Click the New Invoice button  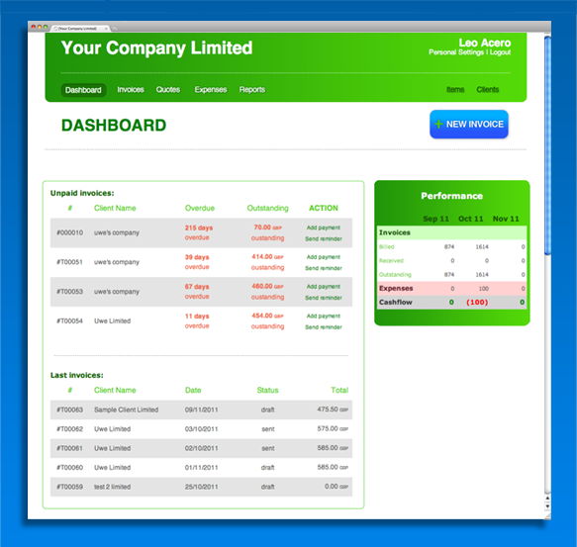[x=469, y=125]
